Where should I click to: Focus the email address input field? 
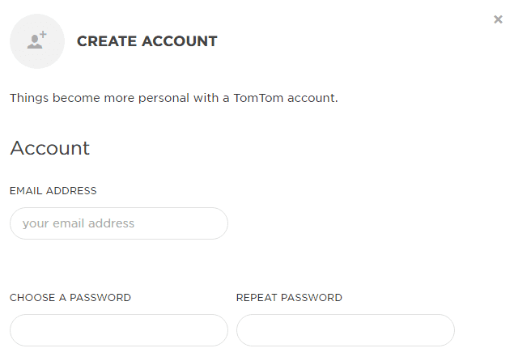click(119, 223)
